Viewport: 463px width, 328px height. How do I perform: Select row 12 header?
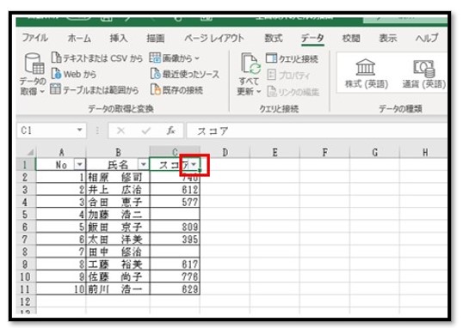point(26,301)
